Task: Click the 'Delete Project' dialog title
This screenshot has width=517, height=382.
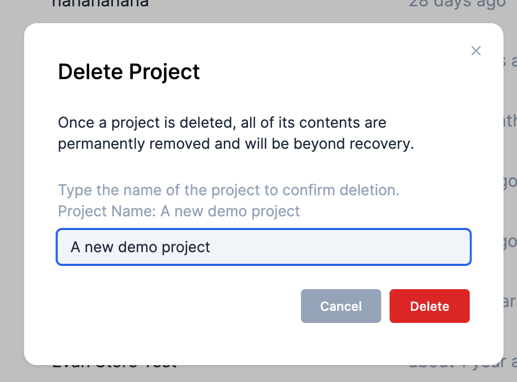Action: pos(129,72)
